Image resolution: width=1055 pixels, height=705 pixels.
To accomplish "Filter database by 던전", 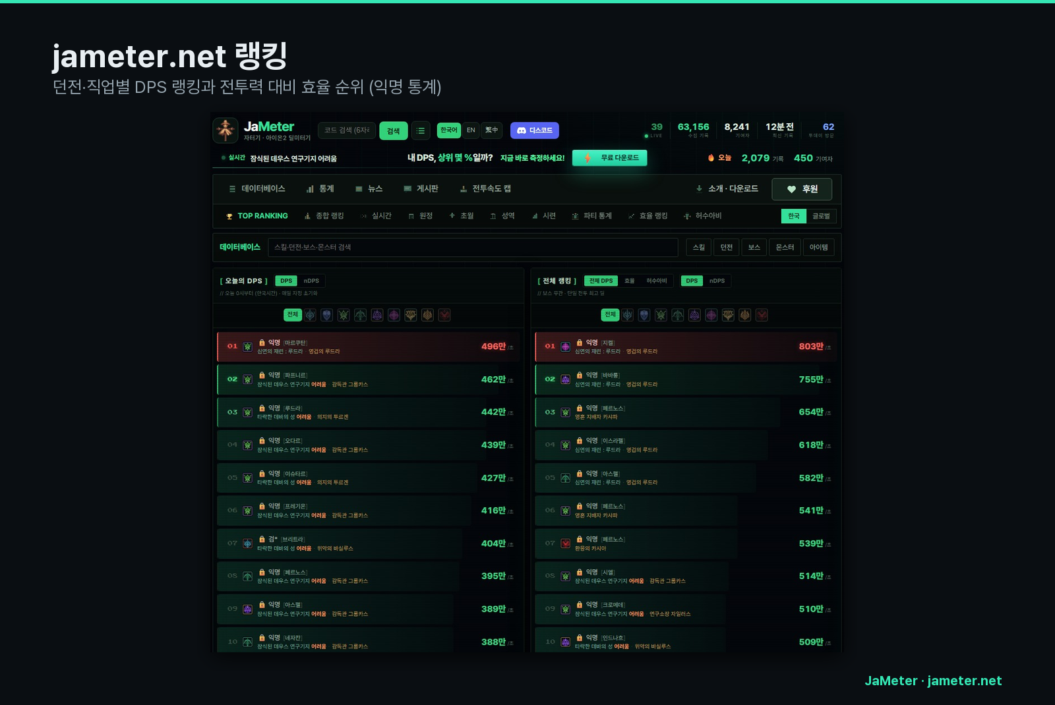I will [x=727, y=247].
